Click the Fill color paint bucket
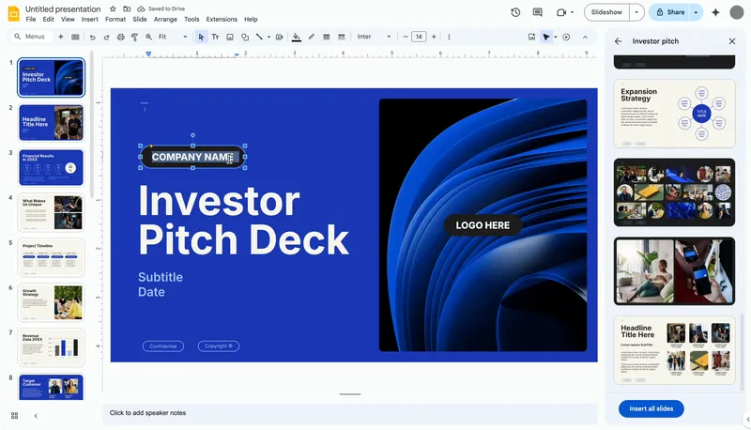Image resolution: width=751 pixels, height=430 pixels. tap(297, 37)
